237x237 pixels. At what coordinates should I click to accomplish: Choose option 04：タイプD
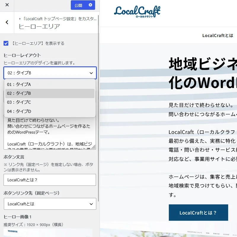pos(50,111)
